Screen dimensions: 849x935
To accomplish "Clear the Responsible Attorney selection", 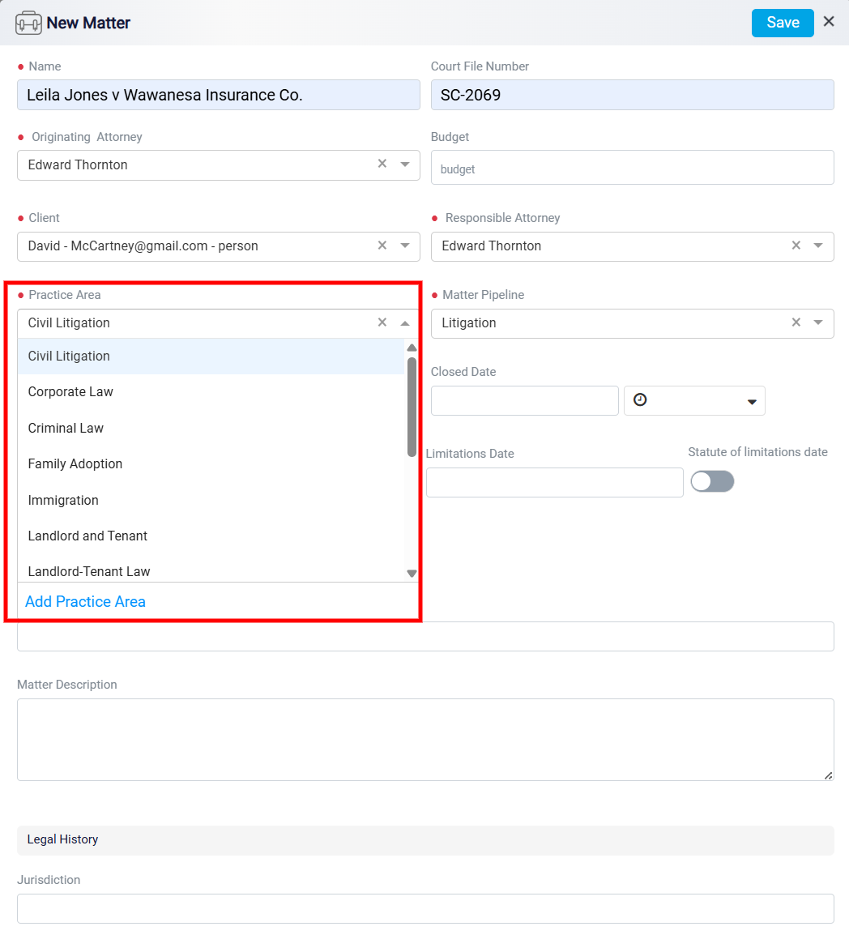I will 796,245.
